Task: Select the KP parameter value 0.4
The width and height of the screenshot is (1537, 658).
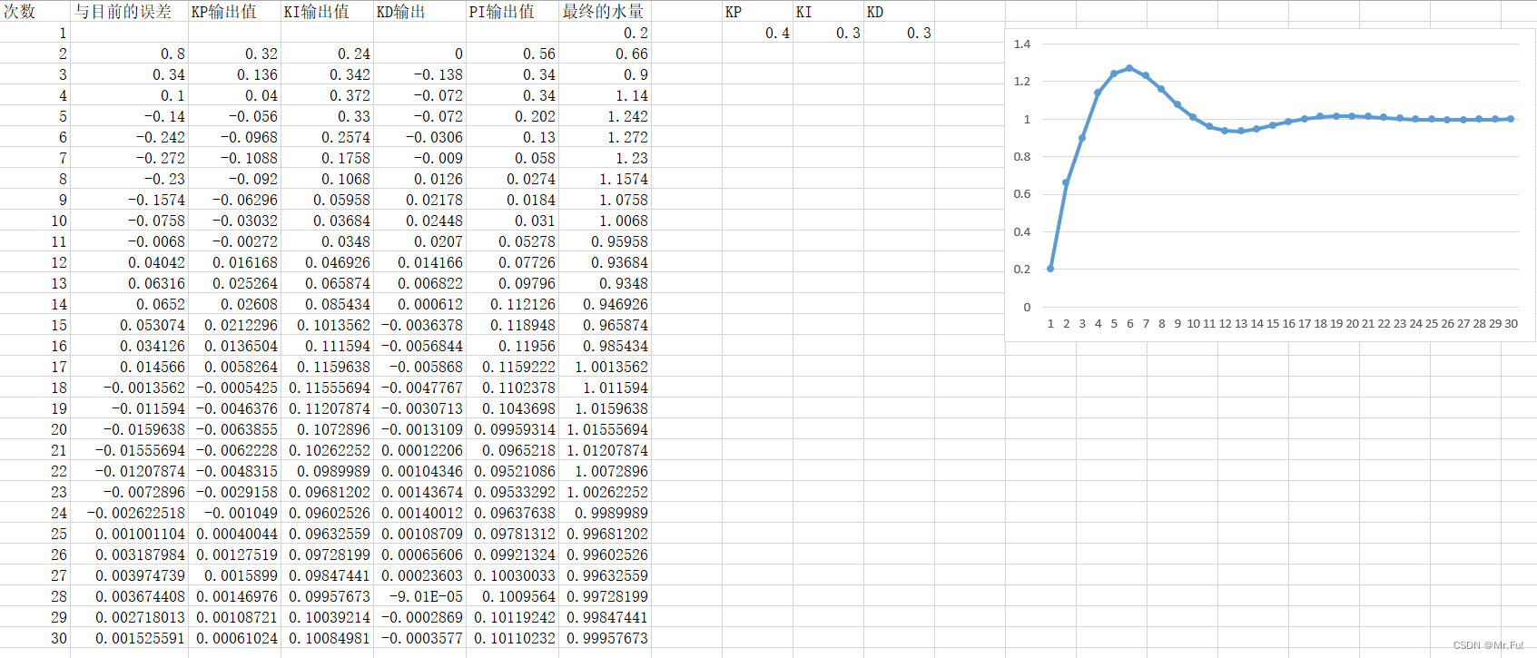Action: (757, 33)
